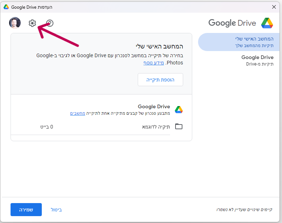Open the מידע נוסף link
The height and width of the screenshot is (223, 282).
click(x=154, y=63)
